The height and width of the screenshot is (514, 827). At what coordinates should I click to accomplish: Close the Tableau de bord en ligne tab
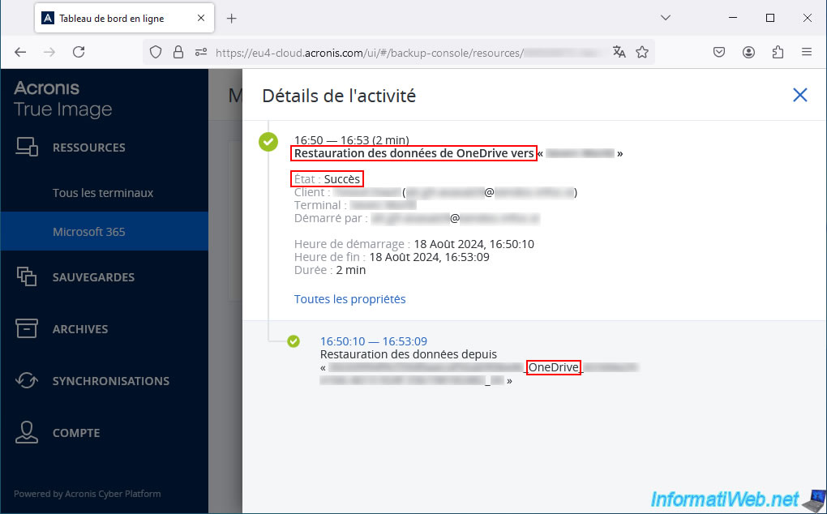[x=201, y=18]
